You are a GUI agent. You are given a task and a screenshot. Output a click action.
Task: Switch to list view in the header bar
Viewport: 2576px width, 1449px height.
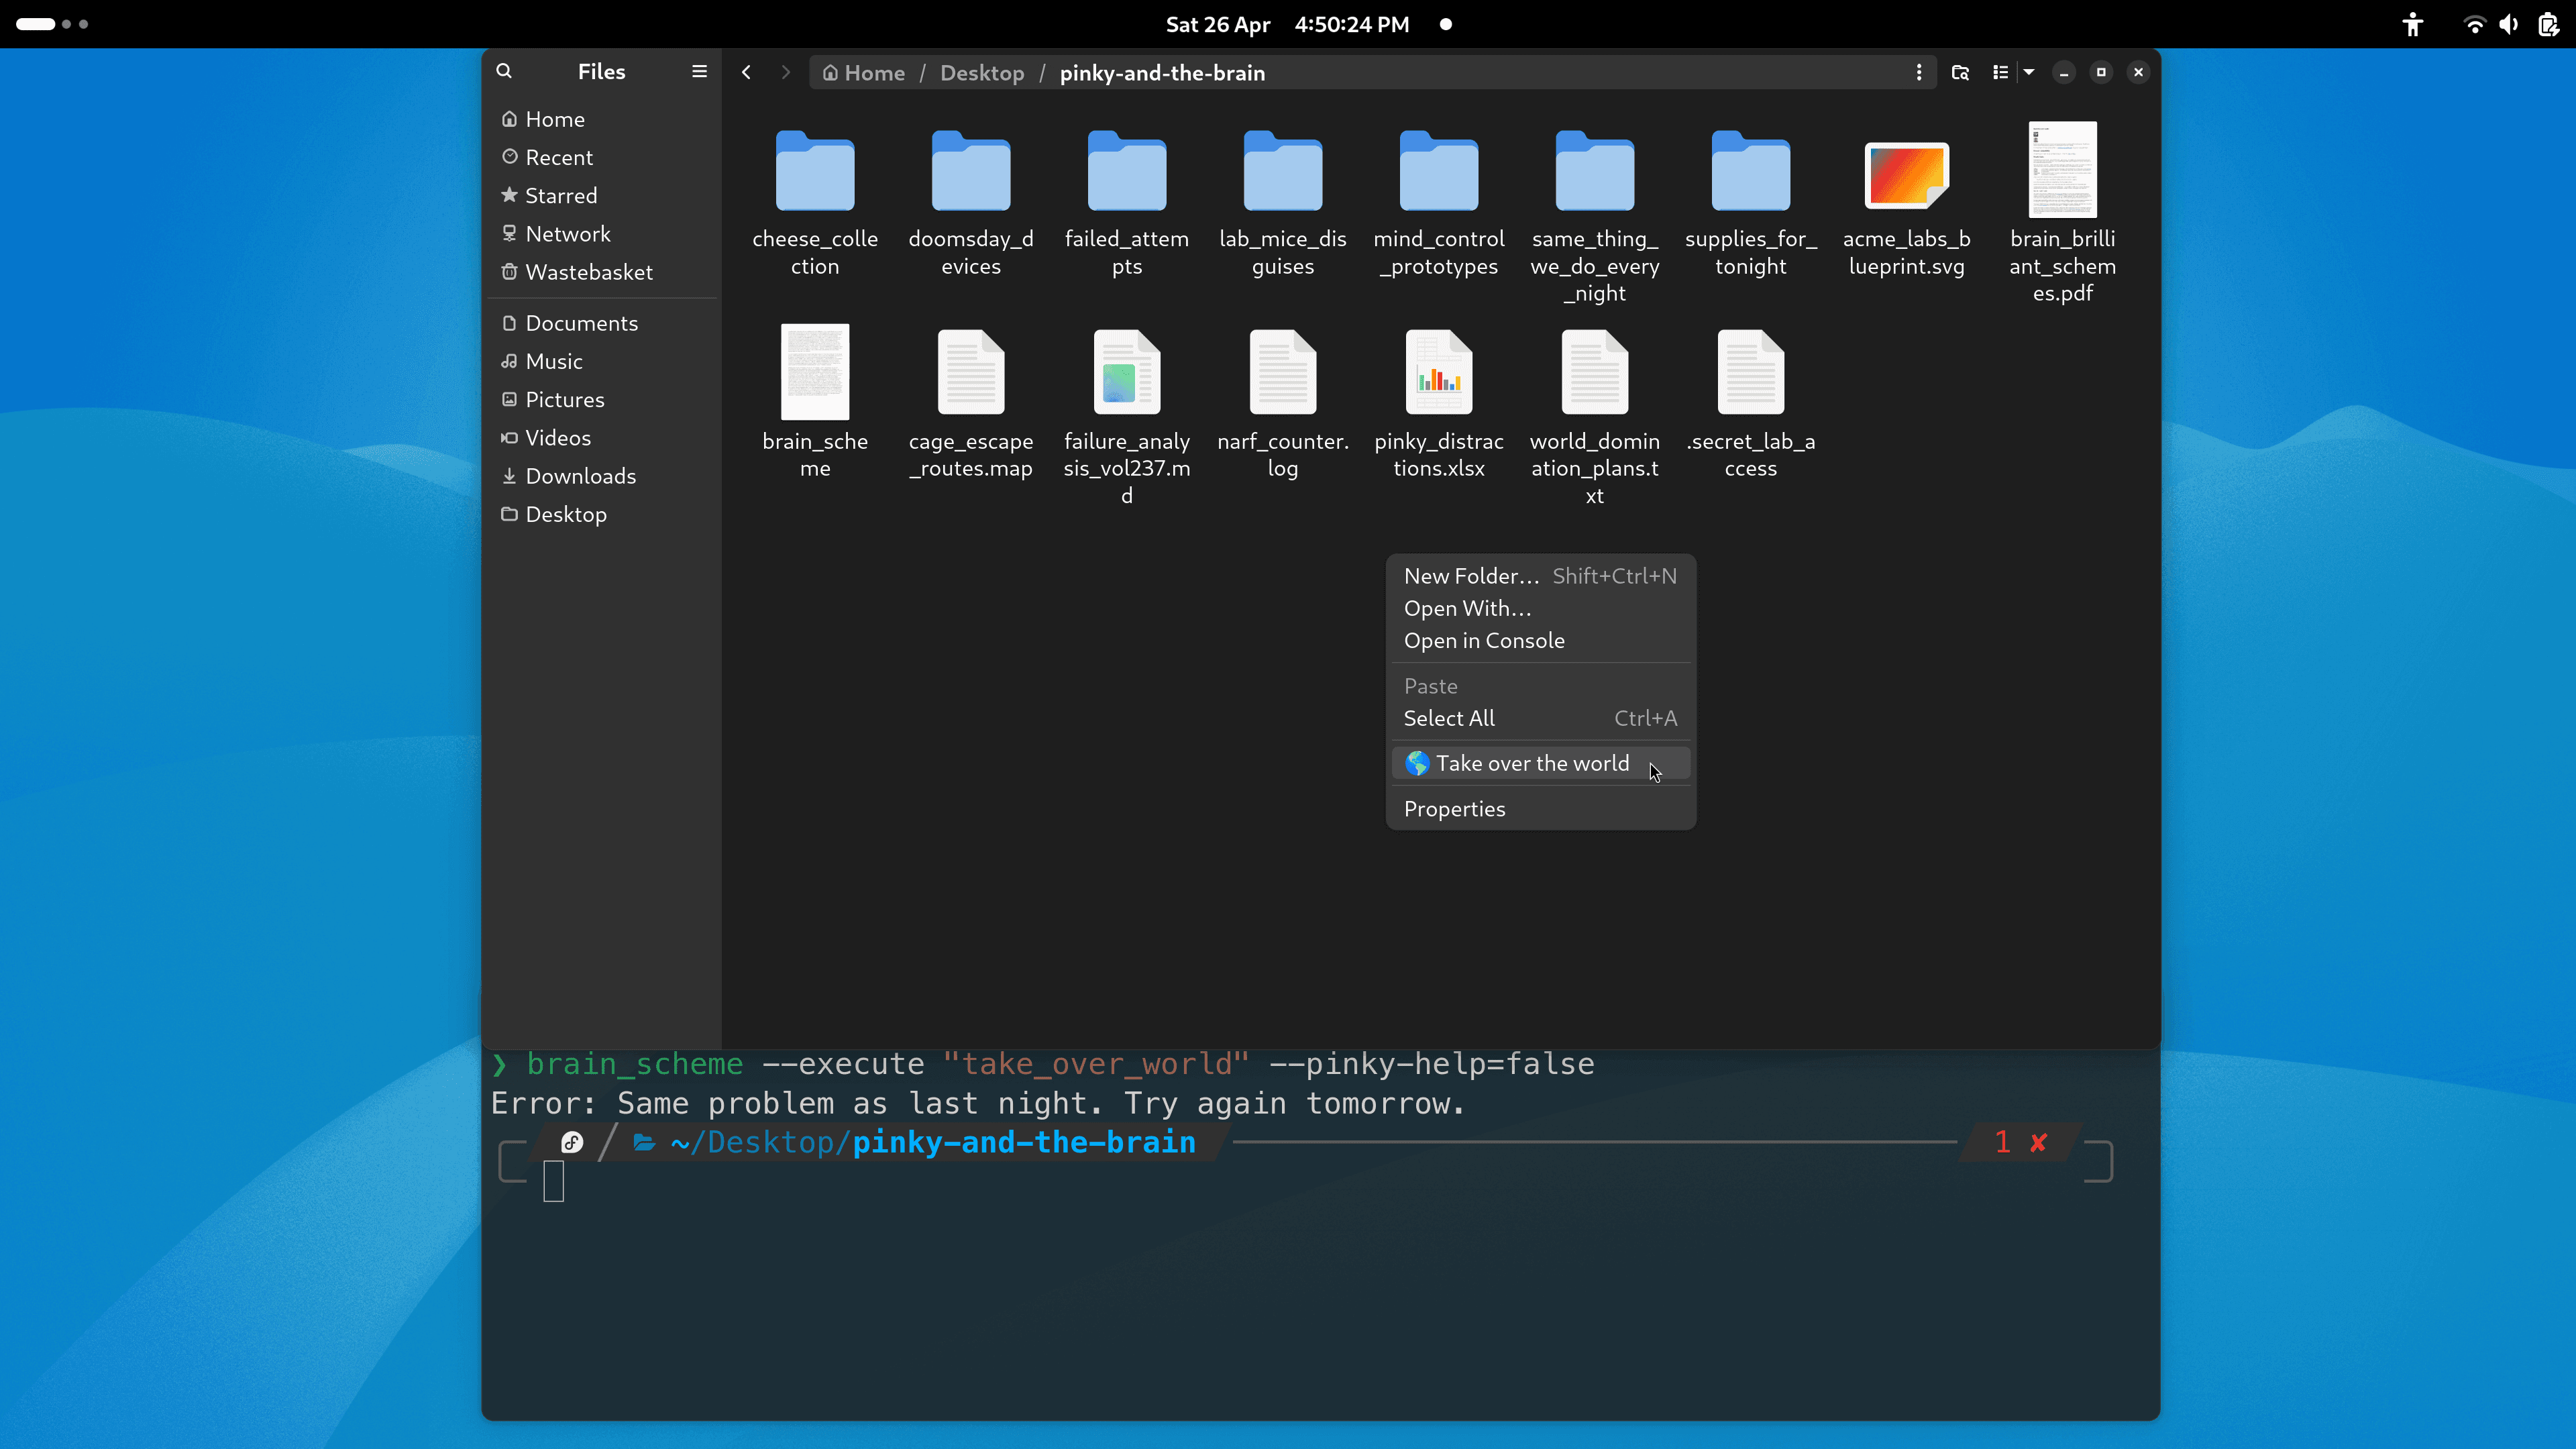click(2002, 72)
